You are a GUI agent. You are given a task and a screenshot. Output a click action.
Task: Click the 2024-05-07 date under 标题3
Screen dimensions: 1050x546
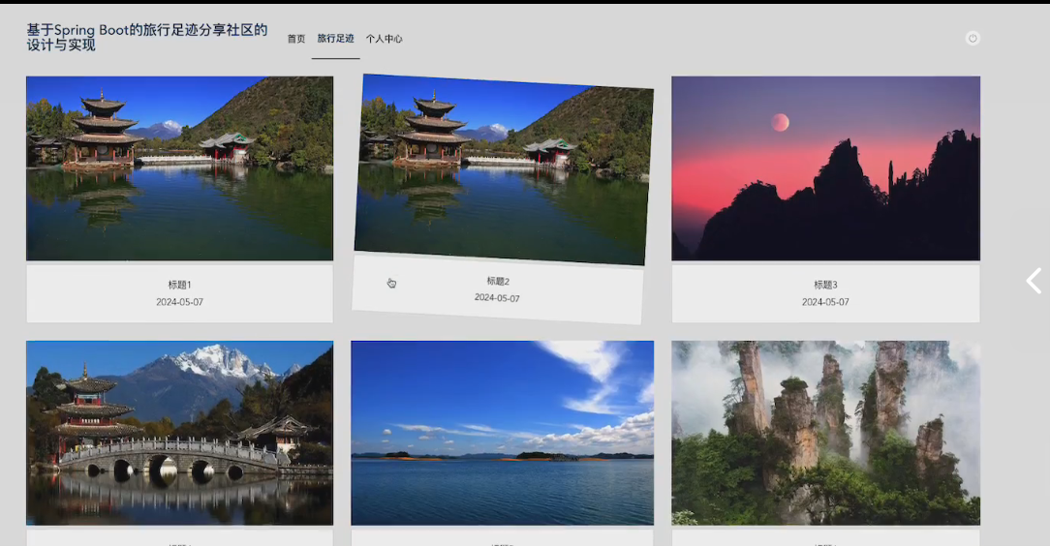tap(825, 302)
